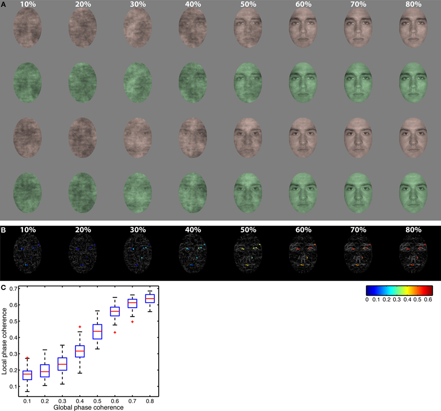This screenshot has height=411, width=441.
Task: Click the 80% edge-map face in panel B
Action: pyautogui.click(x=414, y=254)
